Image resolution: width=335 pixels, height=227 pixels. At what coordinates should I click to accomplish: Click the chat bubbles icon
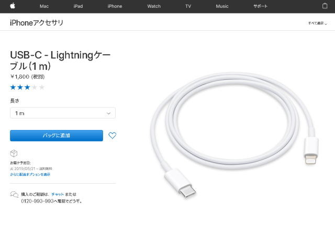pyautogui.click(x=14, y=195)
